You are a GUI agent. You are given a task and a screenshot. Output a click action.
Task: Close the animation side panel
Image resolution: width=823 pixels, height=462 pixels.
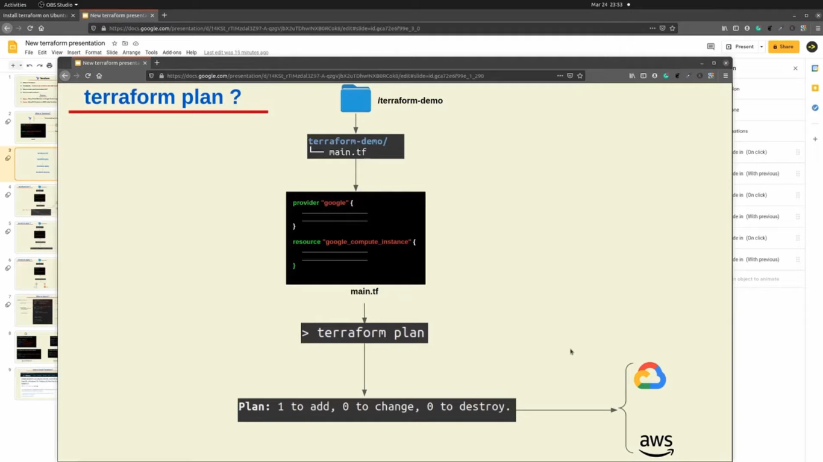tap(795, 69)
